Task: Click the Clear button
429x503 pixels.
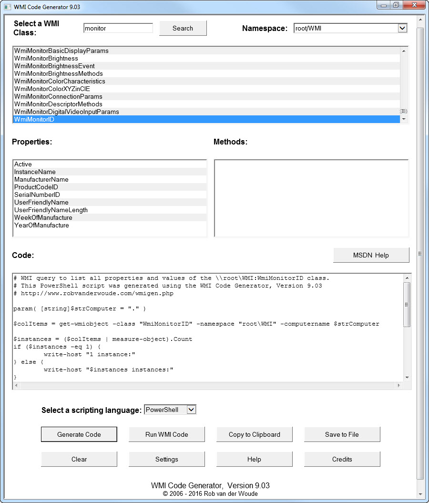Action: pyautogui.click(x=79, y=459)
